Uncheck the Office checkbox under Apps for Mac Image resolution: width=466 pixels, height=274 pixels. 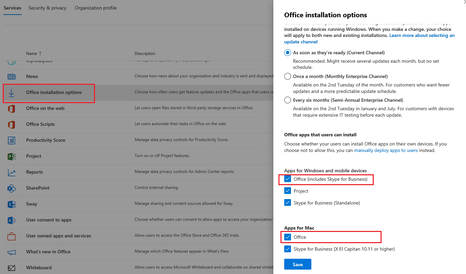click(x=288, y=237)
